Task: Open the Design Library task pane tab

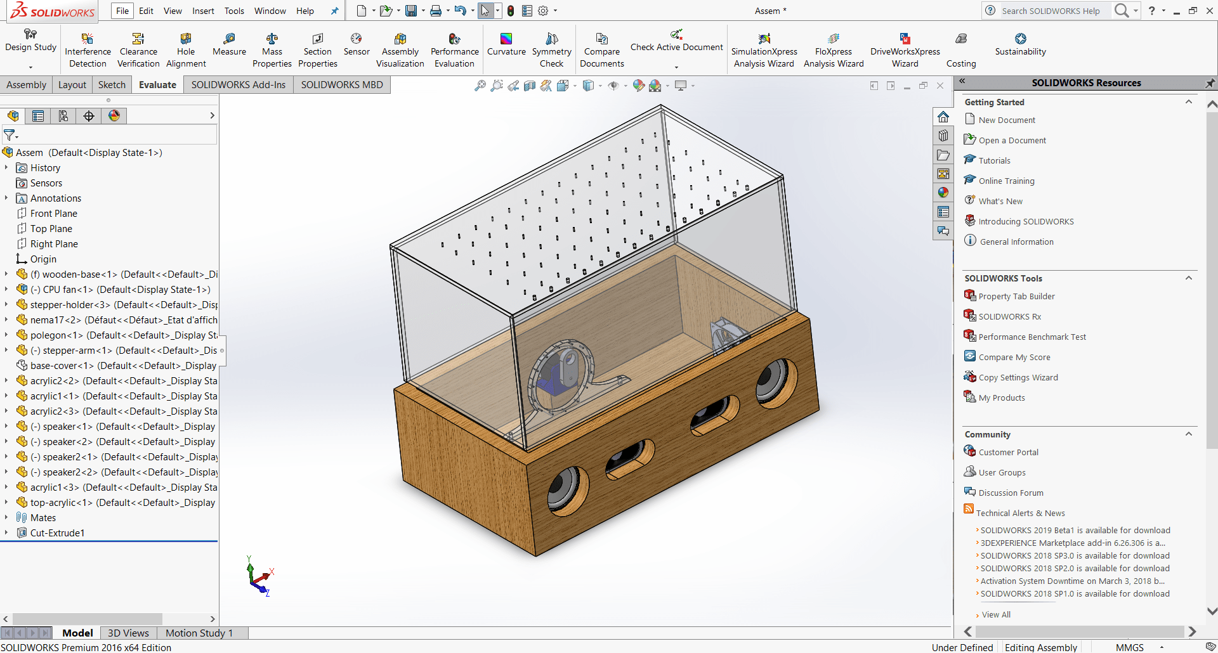Action: pyautogui.click(x=943, y=136)
